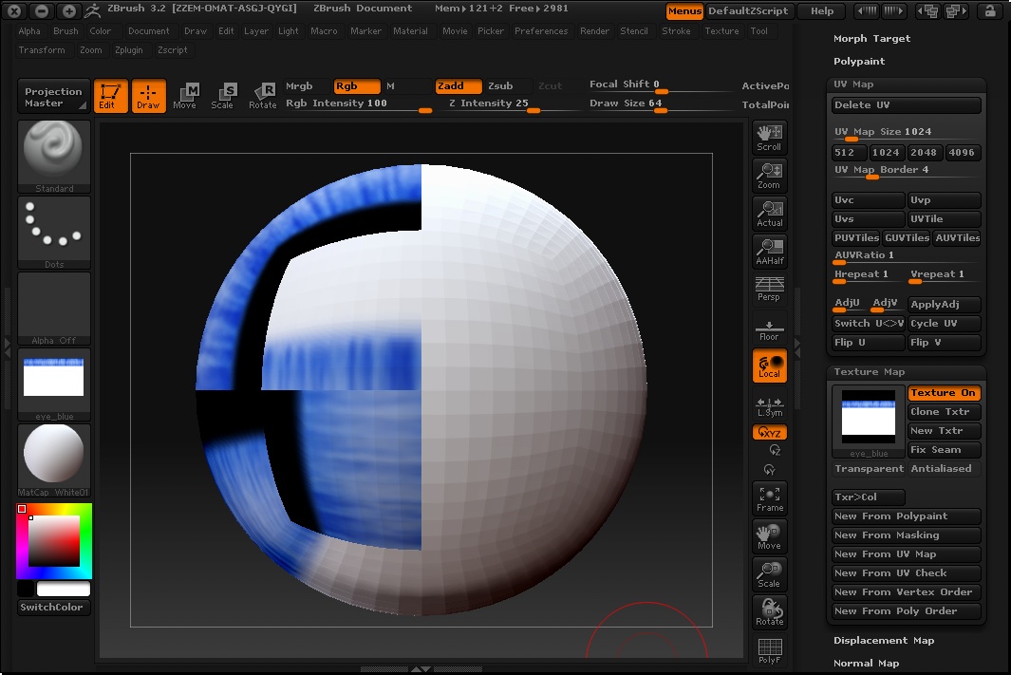Set canvas to Actual size

tap(769, 214)
